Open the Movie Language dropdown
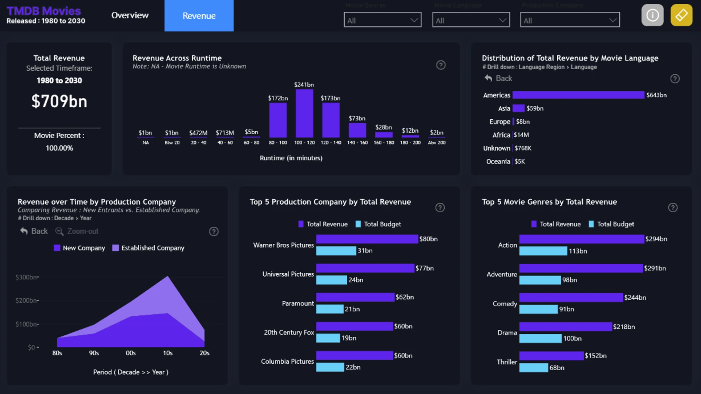Image resolution: width=701 pixels, height=394 pixels. [x=471, y=20]
